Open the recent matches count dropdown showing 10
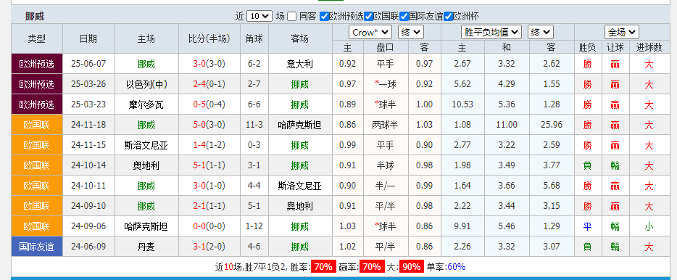Screen dimensions: 677x280 click(259, 17)
